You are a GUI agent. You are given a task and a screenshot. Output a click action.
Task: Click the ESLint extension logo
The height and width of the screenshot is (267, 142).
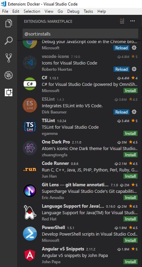click(30, 105)
